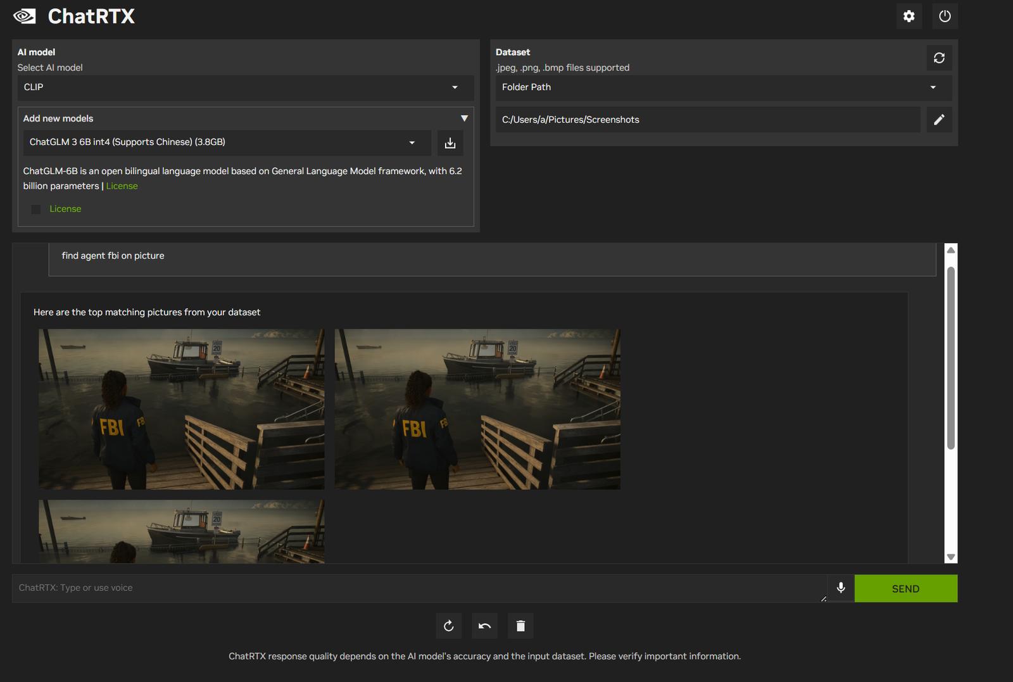The height and width of the screenshot is (682, 1013).
Task: Download the selected ChatGLM model
Action: (450, 143)
